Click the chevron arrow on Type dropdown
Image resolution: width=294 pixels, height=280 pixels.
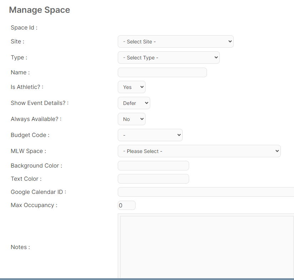[216, 57]
